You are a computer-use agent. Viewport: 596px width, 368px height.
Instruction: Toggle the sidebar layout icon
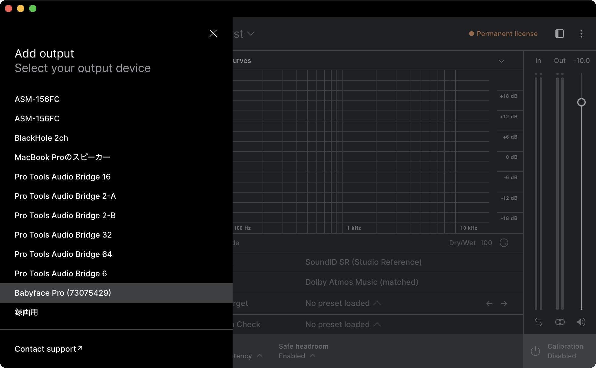pos(559,34)
